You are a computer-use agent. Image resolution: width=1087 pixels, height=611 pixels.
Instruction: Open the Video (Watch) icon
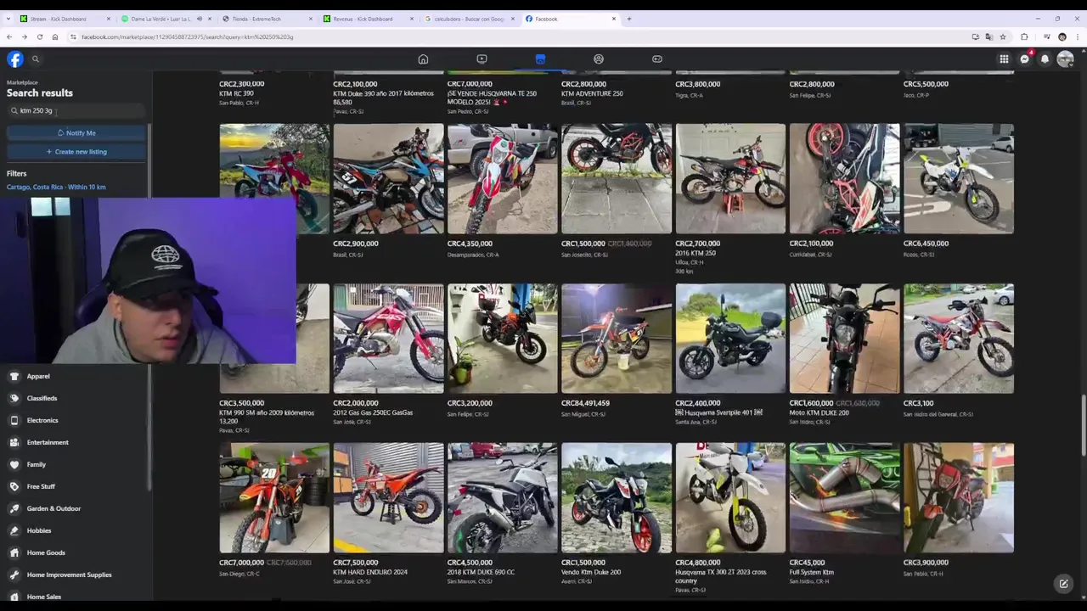[482, 59]
